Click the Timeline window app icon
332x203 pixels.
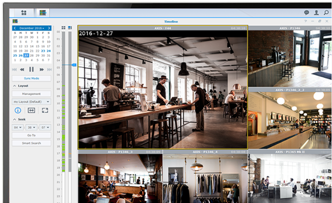click(x=15, y=21)
